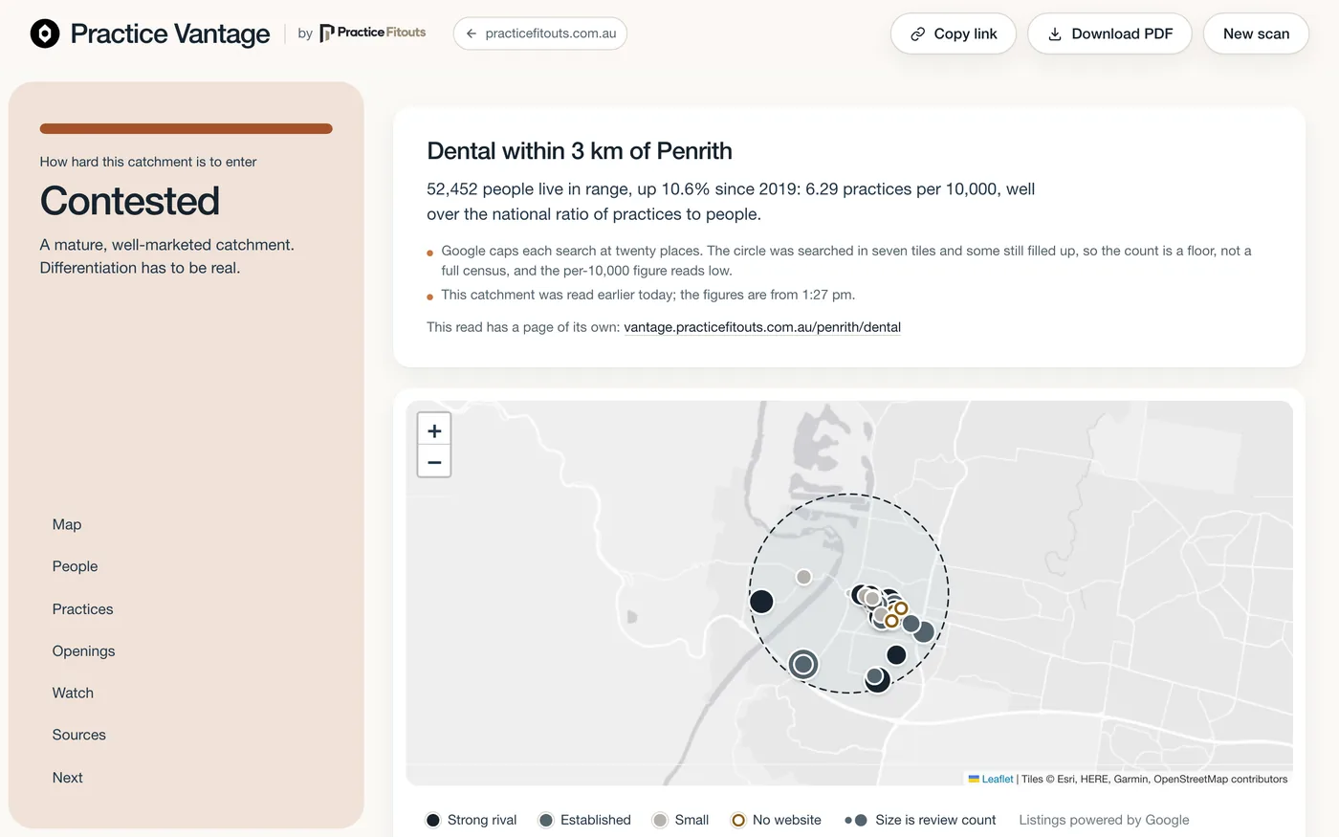Click the "Google caps each search" note

coord(846,260)
